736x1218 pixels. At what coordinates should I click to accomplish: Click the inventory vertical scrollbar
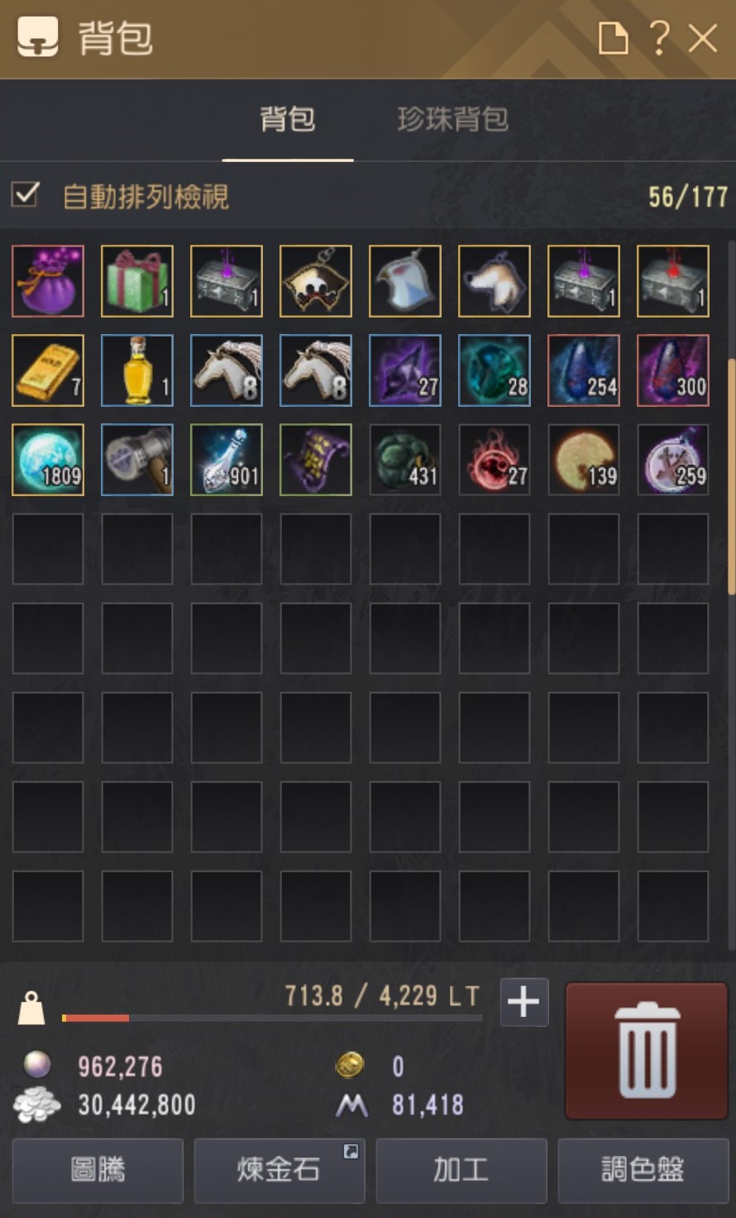pyautogui.click(x=731, y=476)
